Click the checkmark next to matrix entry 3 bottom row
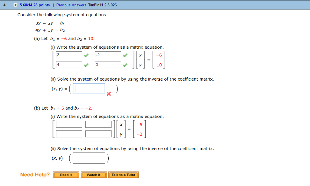 (125, 64)
